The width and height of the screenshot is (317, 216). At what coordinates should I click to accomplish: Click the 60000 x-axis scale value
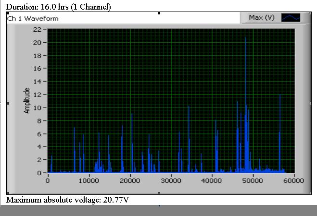click(x=293, y=180)
